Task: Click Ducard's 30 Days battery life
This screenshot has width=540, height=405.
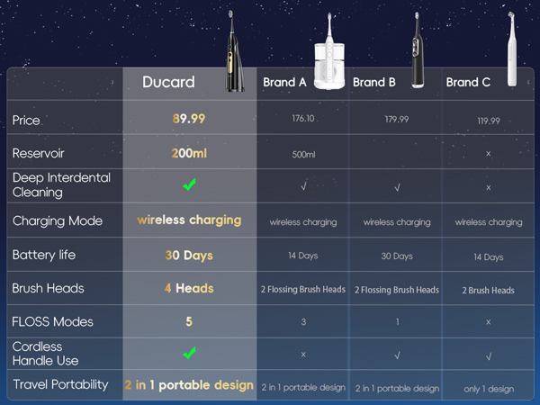Action: click(x=189, y=256)
